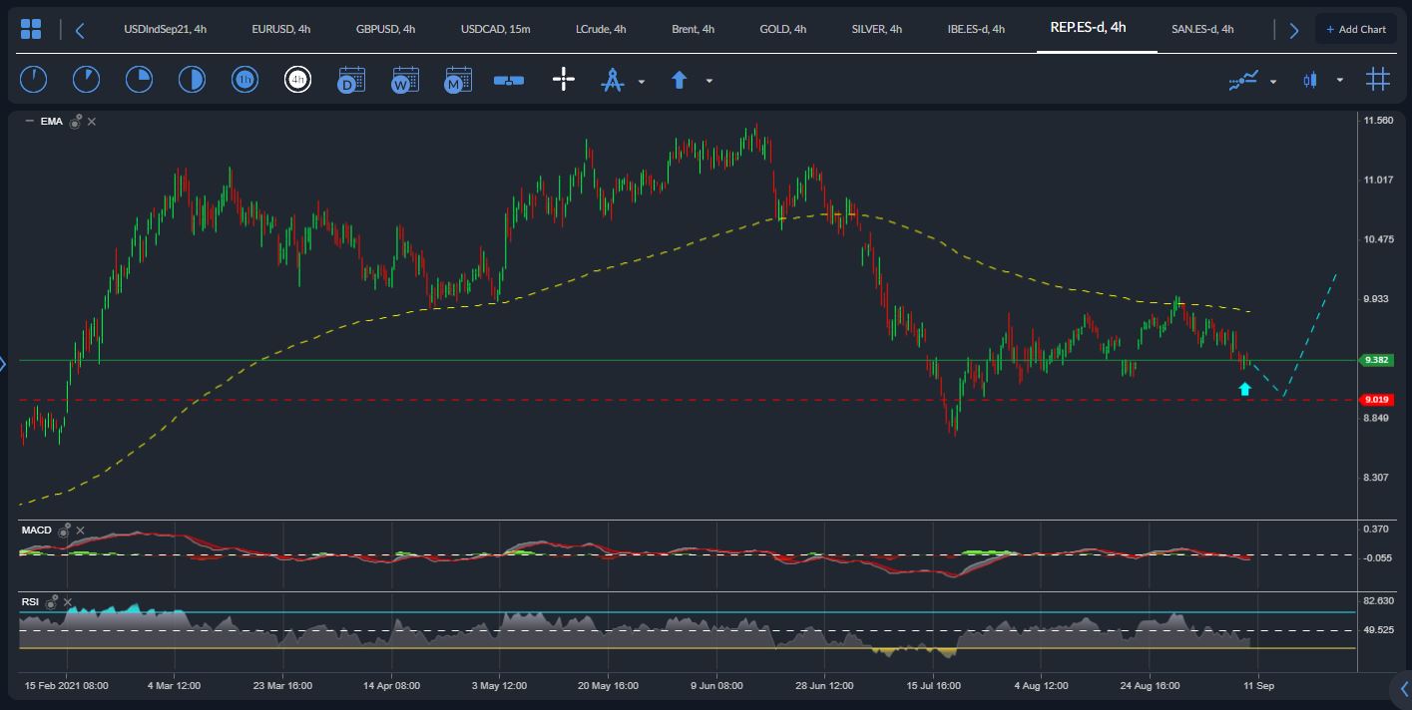Click the indicators chart-line icon

coord(1243,80)
